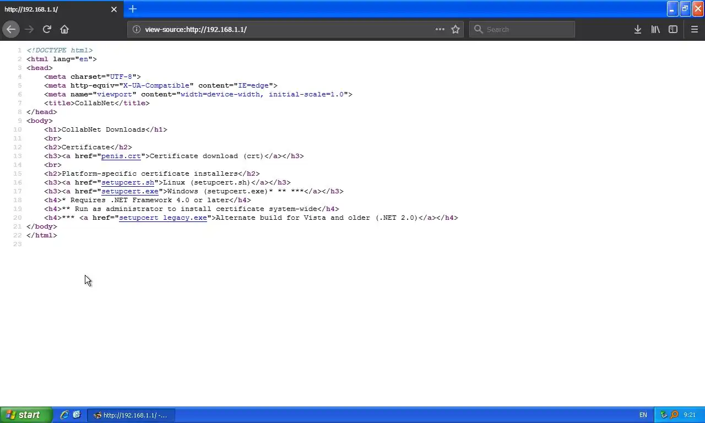
Task: Follow the setupcert_legacy.exe href link
Action: pyautogui.click(x=163, y=218)
